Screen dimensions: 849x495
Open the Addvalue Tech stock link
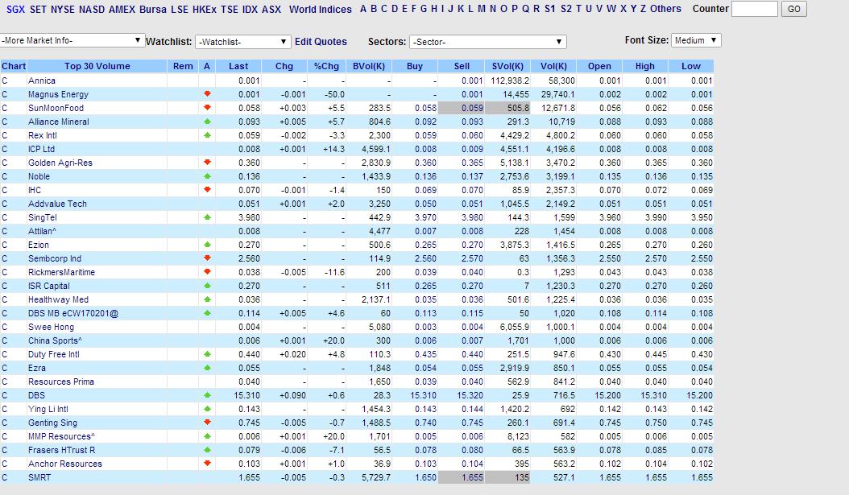point(57,204)
